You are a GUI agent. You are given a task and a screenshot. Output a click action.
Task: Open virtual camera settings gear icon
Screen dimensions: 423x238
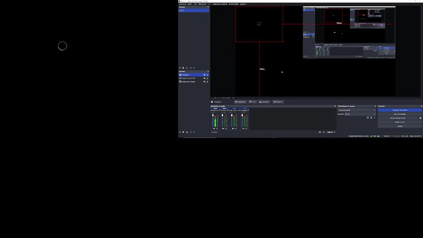click(x=420, y=118)
